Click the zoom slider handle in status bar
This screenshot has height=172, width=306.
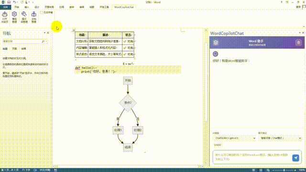pos(284,170)
